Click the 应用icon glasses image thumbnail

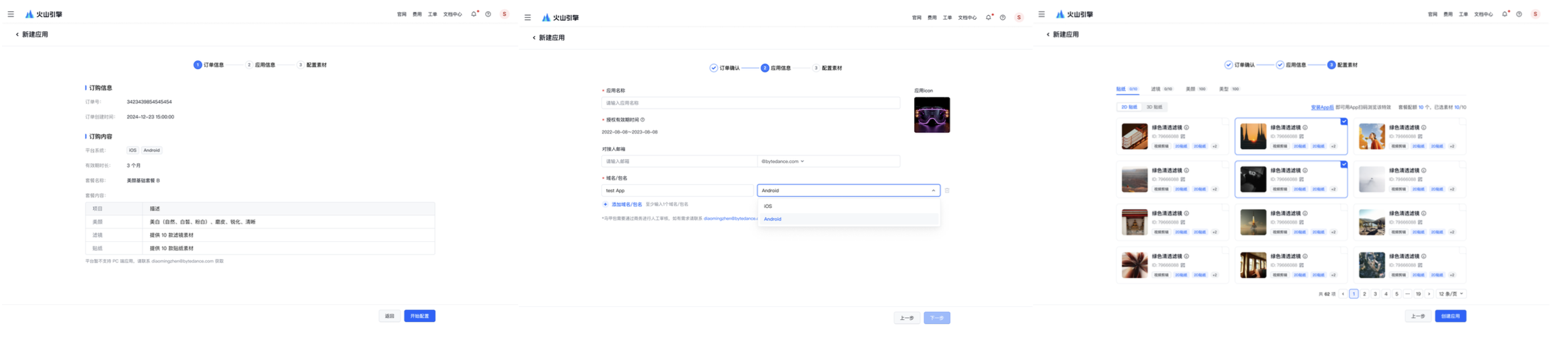click(x=931, y=115)
